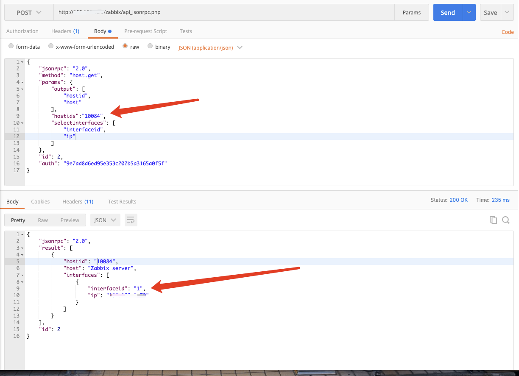Select the binary body type

(x=150, y=47)
